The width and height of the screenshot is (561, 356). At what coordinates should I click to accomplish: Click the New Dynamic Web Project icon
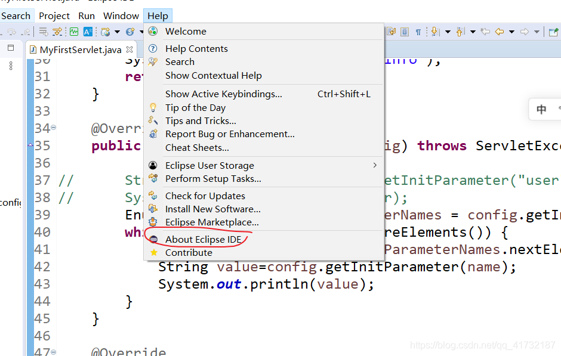tap(106, 32)
